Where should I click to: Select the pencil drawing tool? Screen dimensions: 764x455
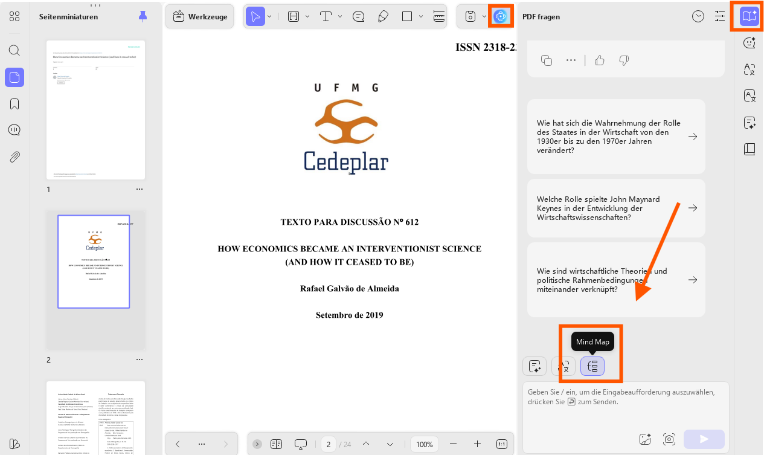coord(383,16)
